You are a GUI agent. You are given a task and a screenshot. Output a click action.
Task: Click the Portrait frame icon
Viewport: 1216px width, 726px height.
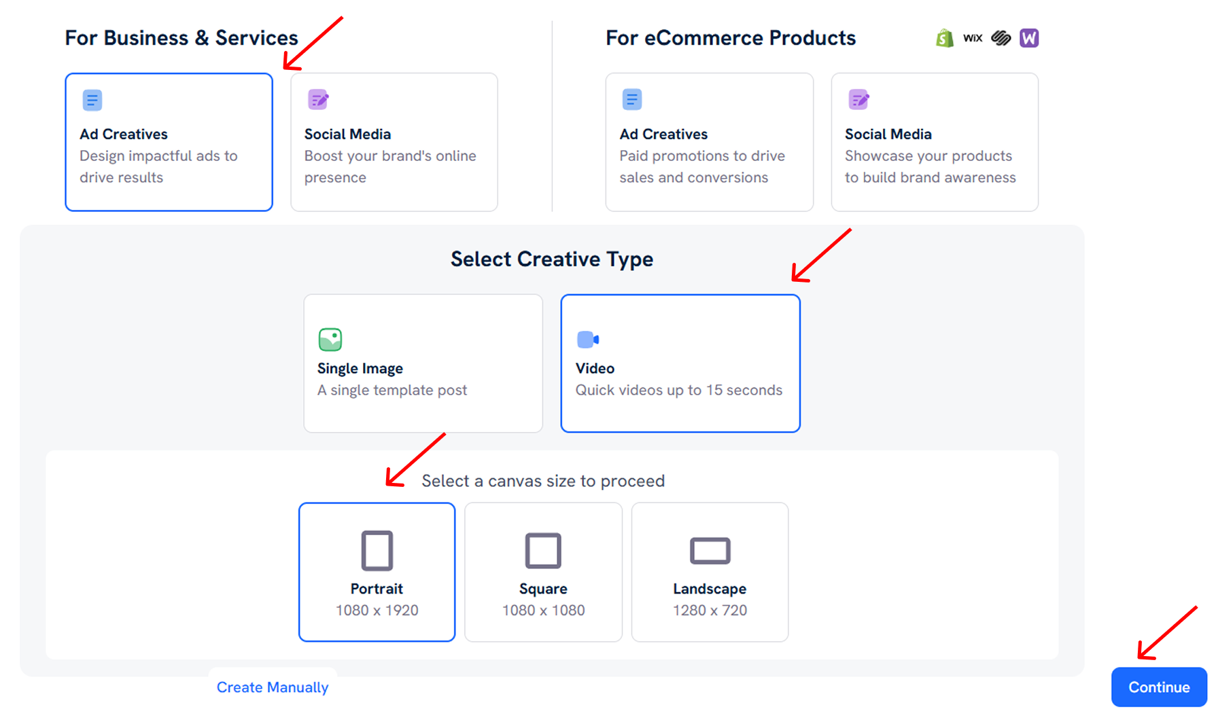click(x=377, y=550)
